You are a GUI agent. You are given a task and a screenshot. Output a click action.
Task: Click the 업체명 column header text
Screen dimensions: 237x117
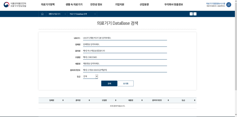tap(52, 100)
